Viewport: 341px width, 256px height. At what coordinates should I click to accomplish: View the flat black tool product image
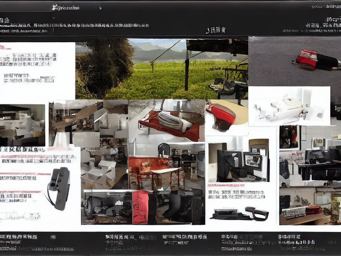point(239,214)
